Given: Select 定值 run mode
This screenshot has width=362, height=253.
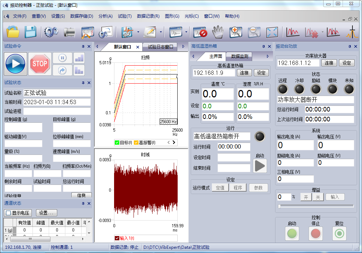Looking at the screenshot, I should tap(220, 188).
